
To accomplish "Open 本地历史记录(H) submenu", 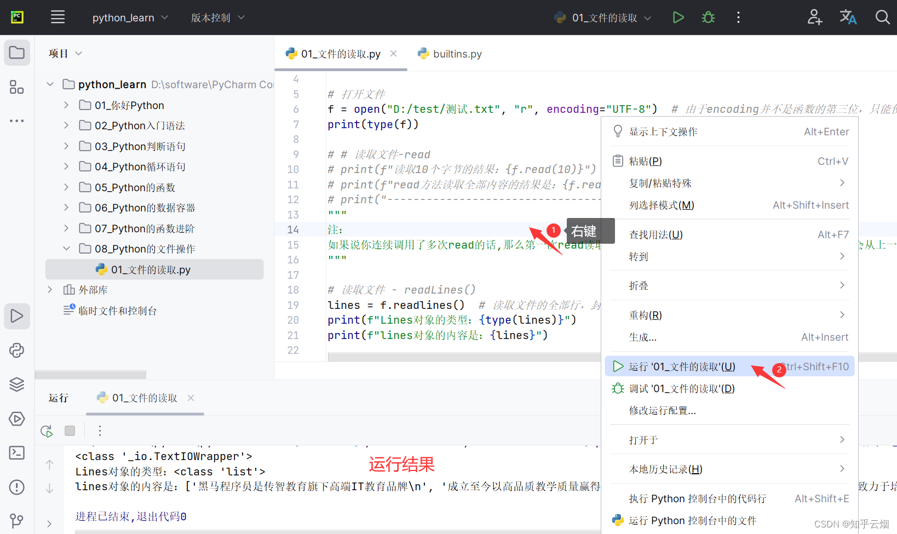I will coord(729,469).
